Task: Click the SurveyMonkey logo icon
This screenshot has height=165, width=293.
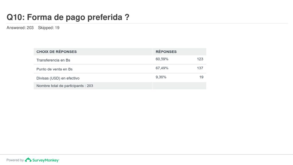Action: pyautogui.click(x=28, y=160)
